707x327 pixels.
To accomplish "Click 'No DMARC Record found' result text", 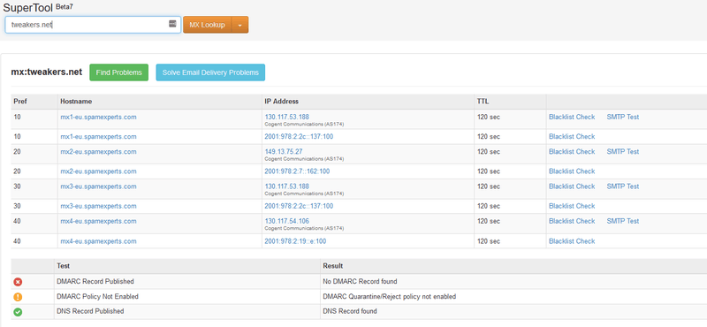I will coord(360,281).
